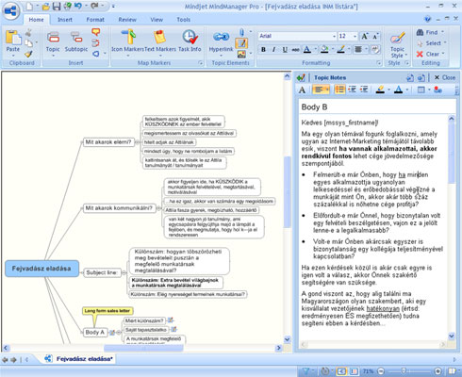462x377 pixels.
Task: Switch to the View tab
Action: pyautogui.click(x=157, y=20)
